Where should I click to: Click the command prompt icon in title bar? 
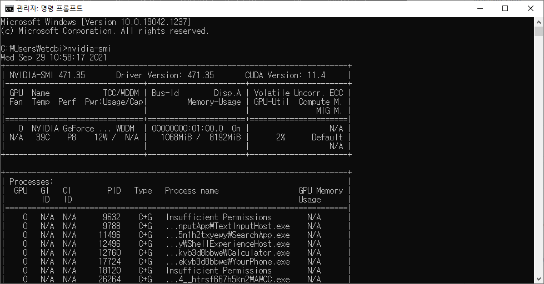tap(9, 8)
